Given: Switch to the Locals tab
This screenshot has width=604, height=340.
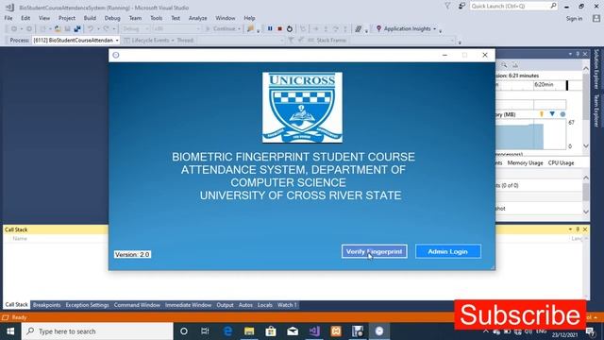Looking at the screenshot, I should (x=264, y=305).
